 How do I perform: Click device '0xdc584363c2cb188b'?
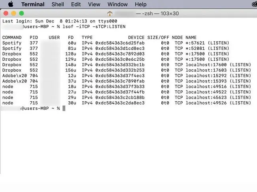pos(120,97)
